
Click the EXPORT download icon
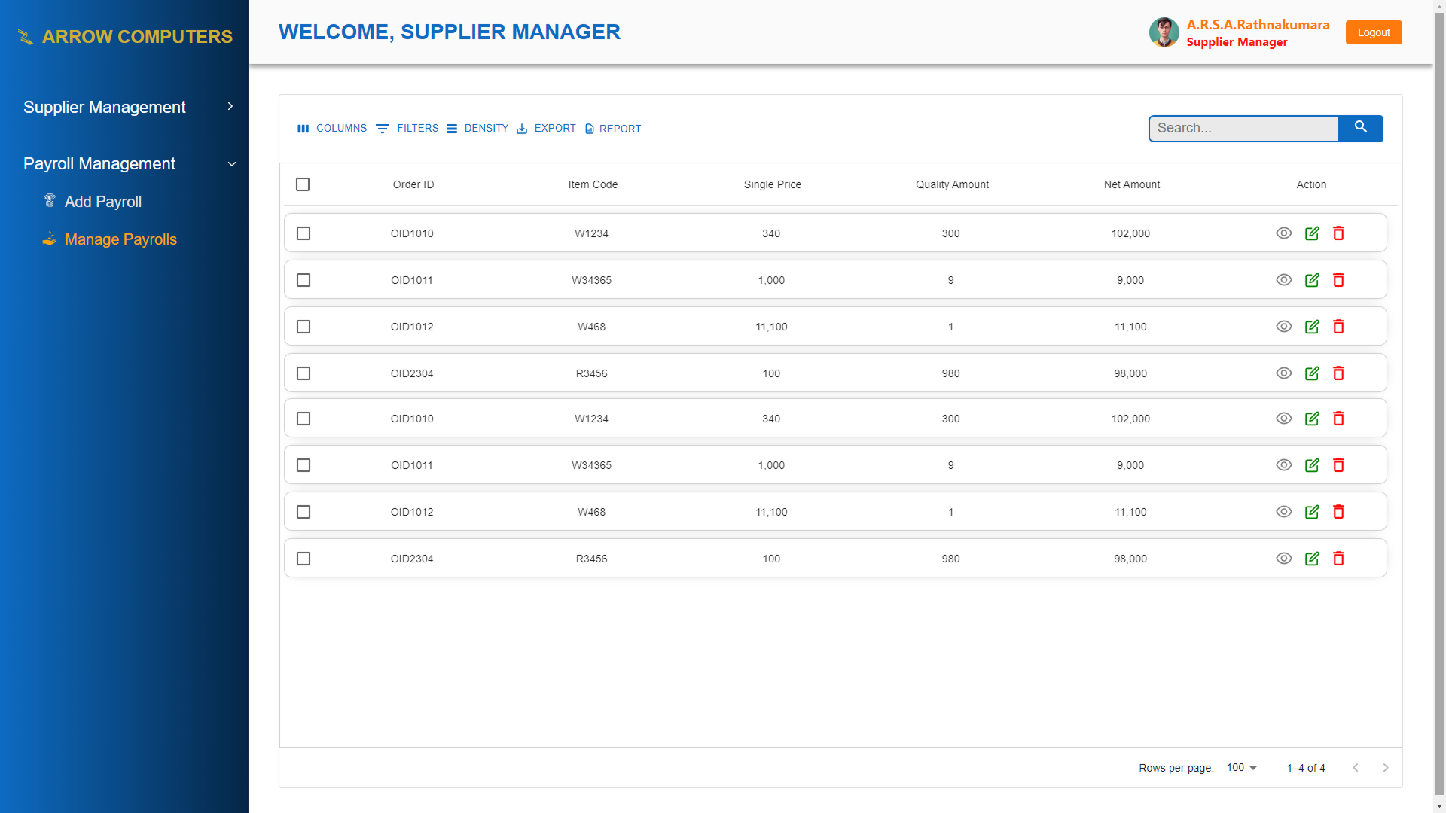pyautogui.click(x=523, y=129)
